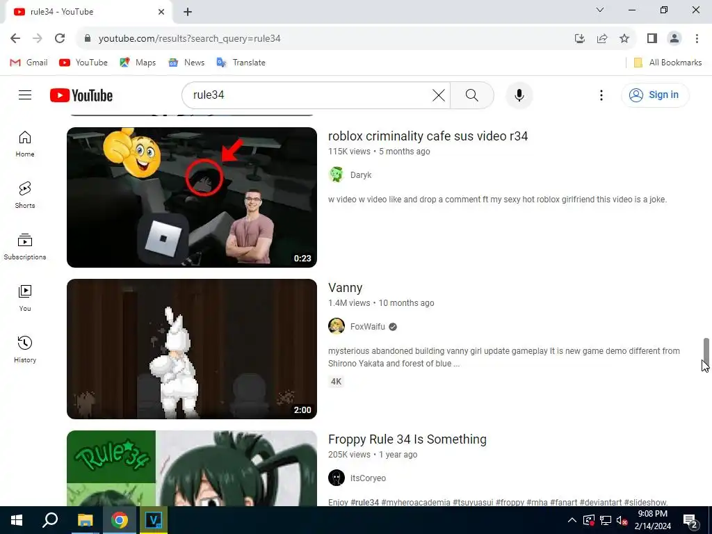Open Chrome three-dot menu
Viewport: 712px width, 534px height.
click(697, 38)
